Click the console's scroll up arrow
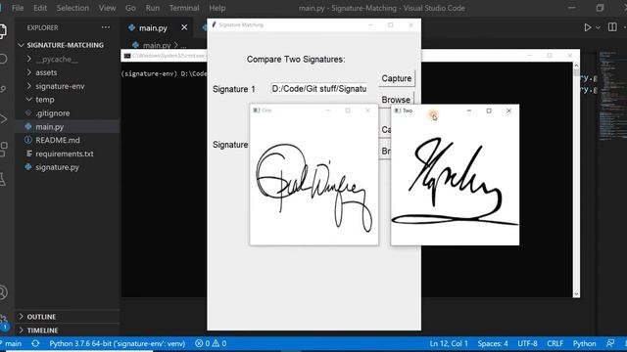627x352 pixels. (576, 66)
